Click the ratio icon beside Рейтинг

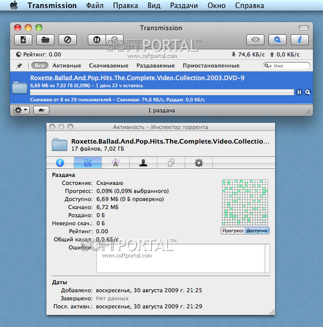coord(19,54)
